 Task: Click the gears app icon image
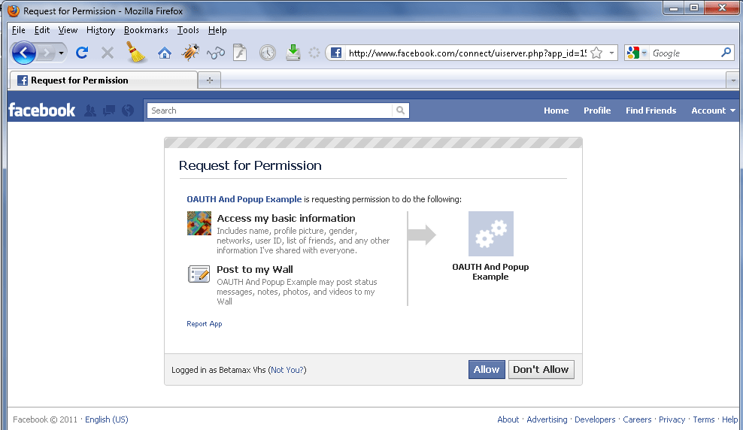point(491,234)
